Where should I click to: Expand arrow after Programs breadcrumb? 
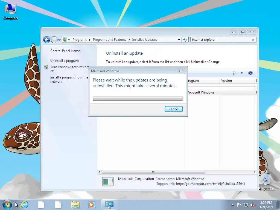tap(90, 40)
